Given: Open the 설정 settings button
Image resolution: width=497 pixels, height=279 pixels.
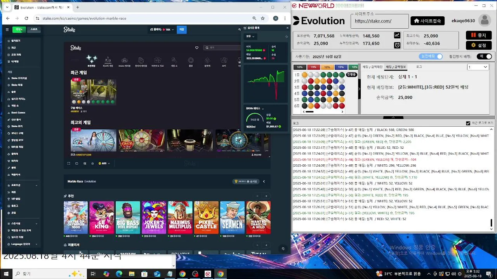Looking at the screenshot, I should [479, 45].
